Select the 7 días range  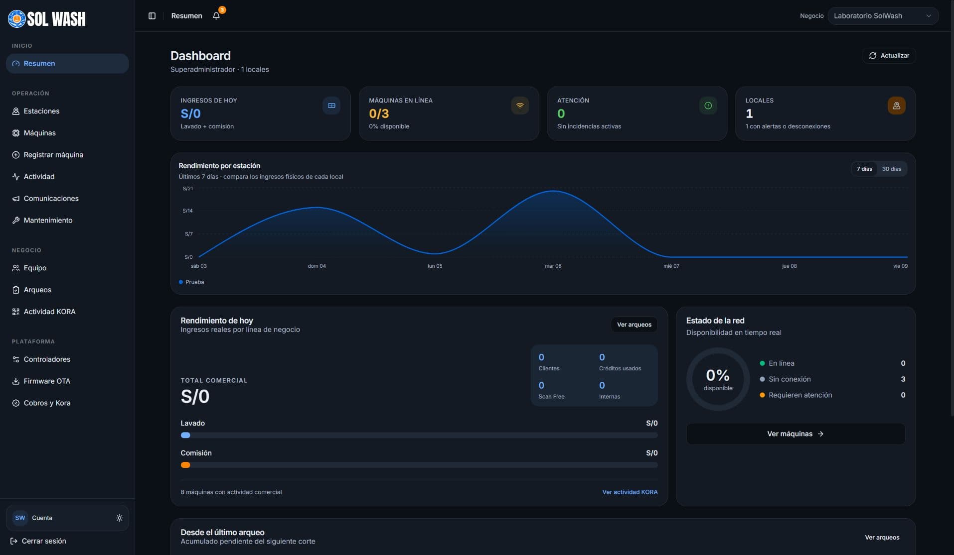click(x=864, y=169)
